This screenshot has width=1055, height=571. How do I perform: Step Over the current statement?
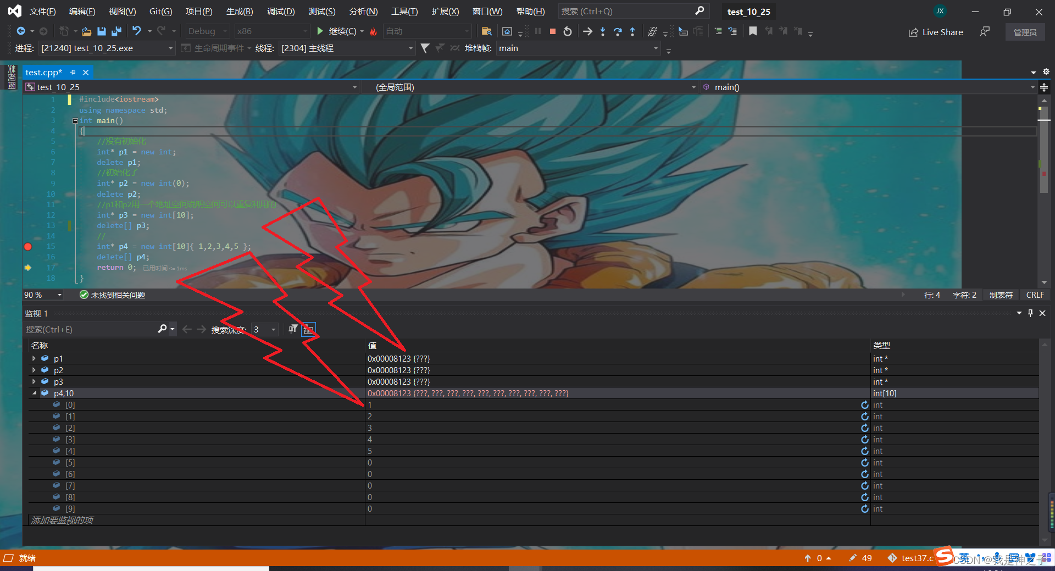(x=618, y=31)
